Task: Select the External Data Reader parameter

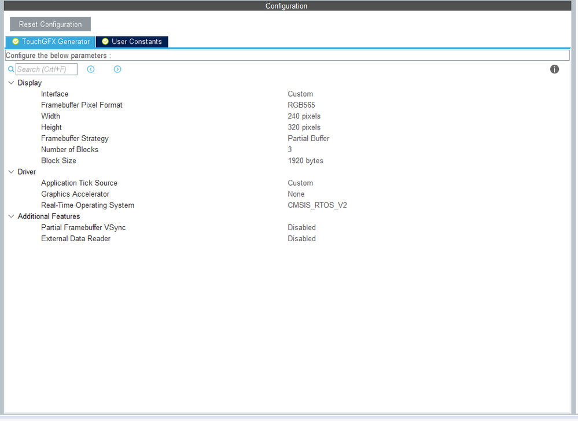Action: pyautogui.click(x=76, y=239)
